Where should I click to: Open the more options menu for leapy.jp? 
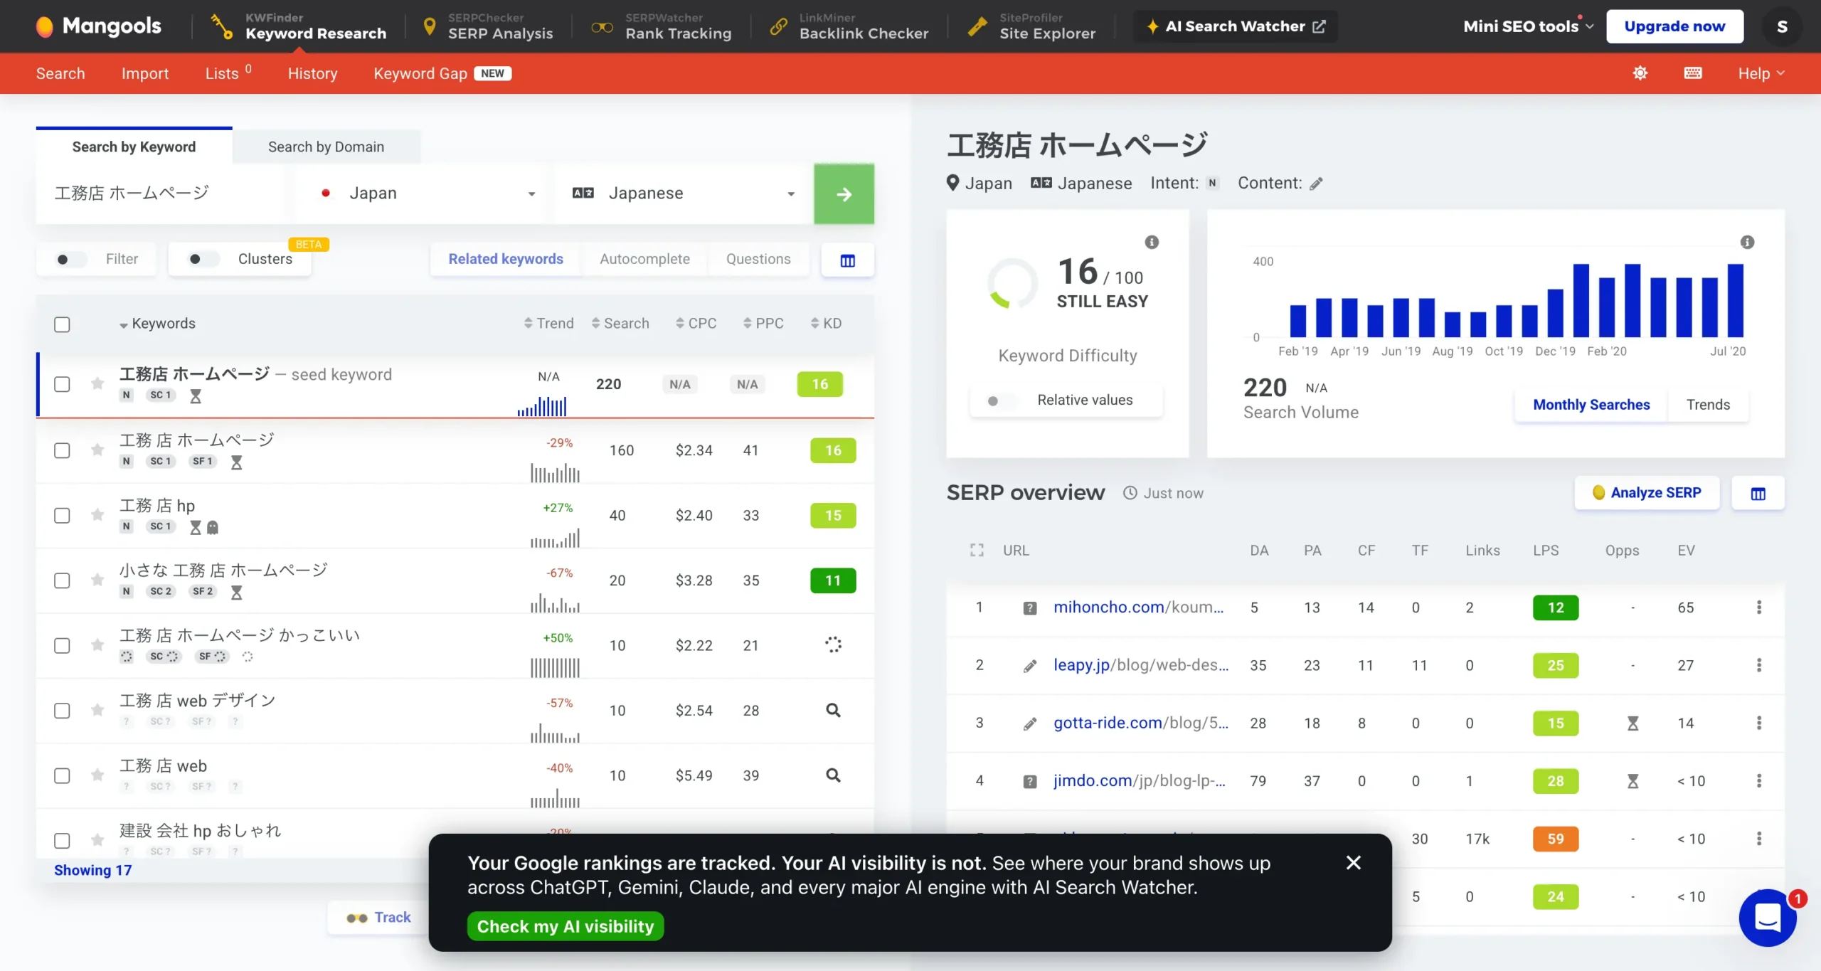(1759, 665)
